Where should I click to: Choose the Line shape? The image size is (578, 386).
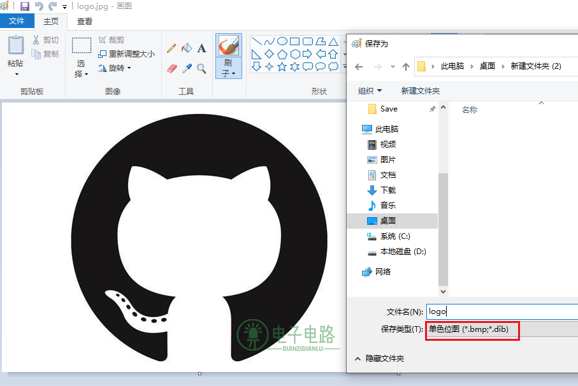coord(257,41)
